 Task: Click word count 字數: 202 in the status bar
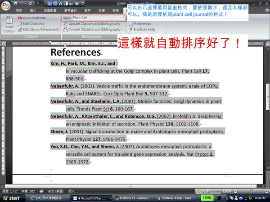tap(28, 191)
